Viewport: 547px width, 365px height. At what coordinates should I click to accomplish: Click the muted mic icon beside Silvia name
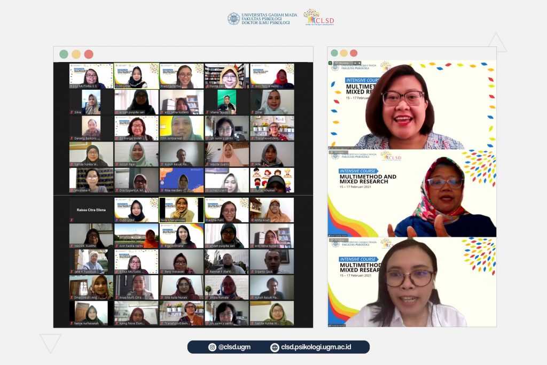tap(72, 112)
